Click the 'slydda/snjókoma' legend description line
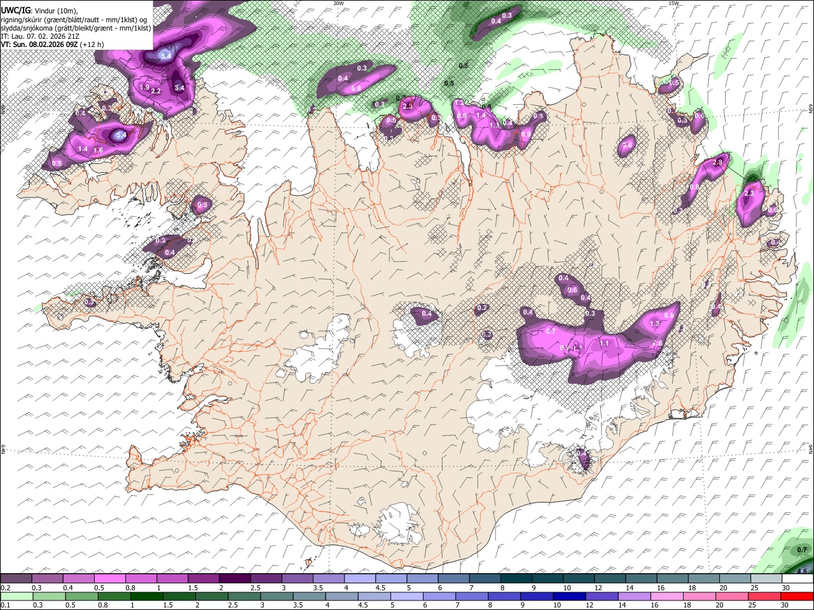 pos(76,28)
